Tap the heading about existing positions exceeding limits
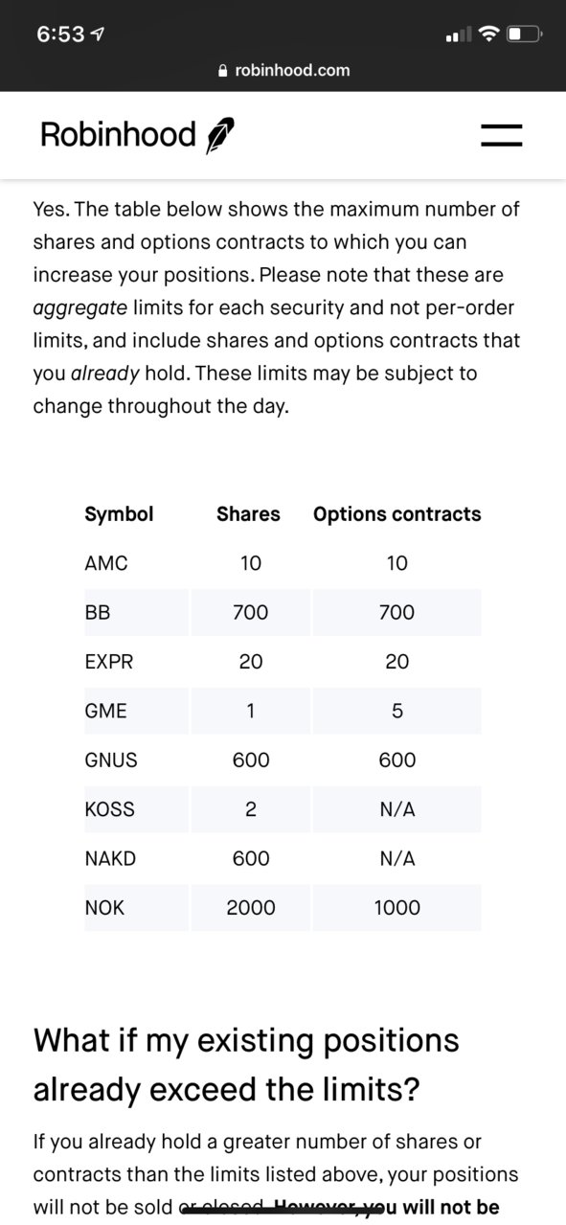 (246, 1065)
